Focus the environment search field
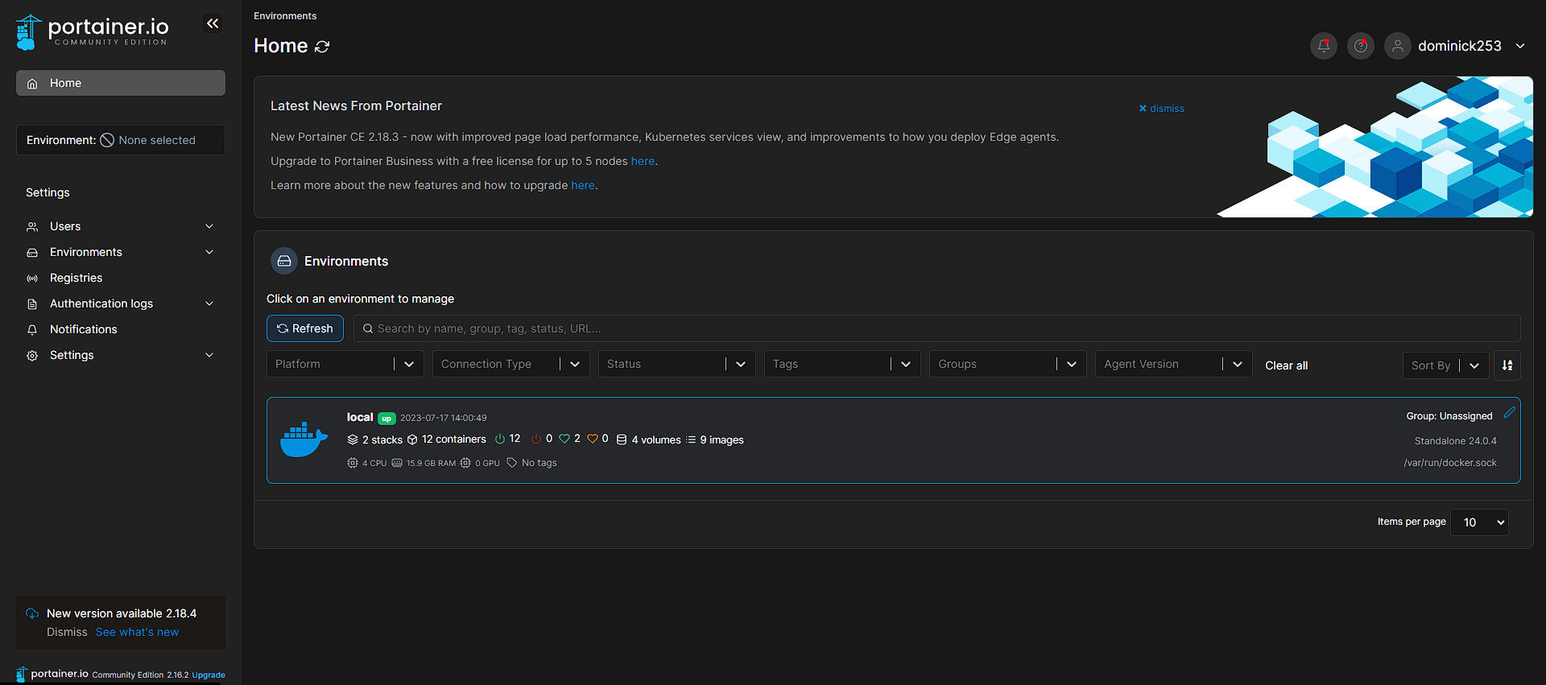This screenshot has height=685, width=1546. tap(937, 328)
